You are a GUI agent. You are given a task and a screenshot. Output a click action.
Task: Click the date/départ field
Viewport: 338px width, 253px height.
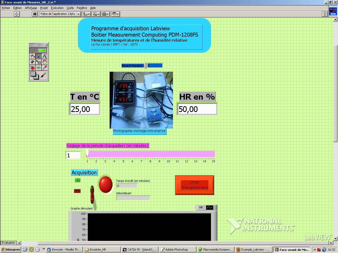133,198
